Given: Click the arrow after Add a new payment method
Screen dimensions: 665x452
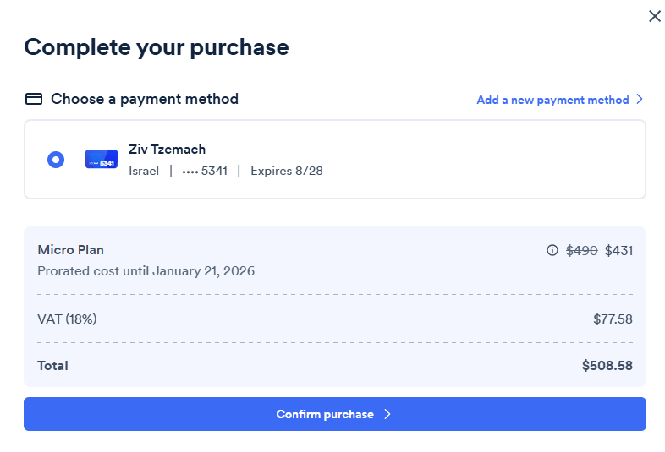Looking at the screenshot, I should (640, 99).
